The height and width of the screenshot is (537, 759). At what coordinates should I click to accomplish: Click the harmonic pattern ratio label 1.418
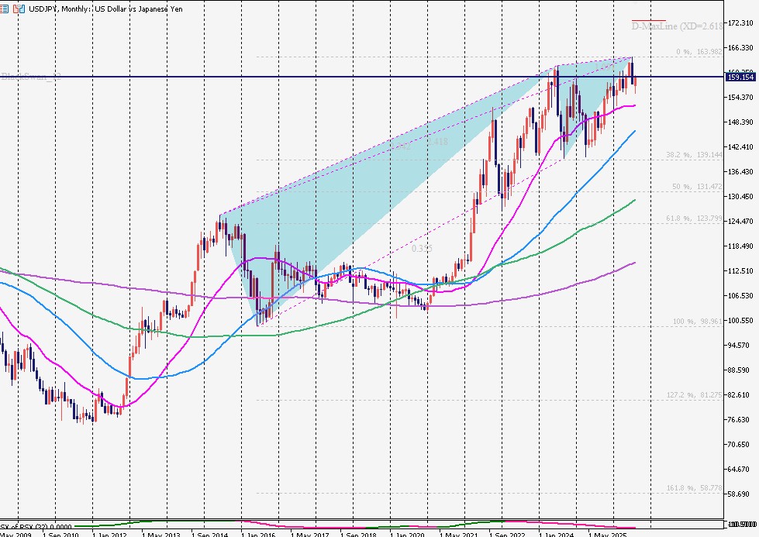[437, 142]
